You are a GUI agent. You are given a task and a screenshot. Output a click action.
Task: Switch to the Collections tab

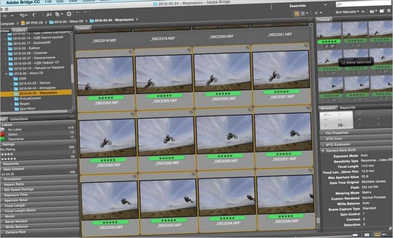pos(19,119)
